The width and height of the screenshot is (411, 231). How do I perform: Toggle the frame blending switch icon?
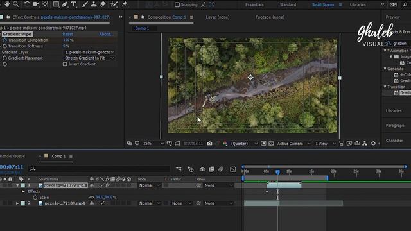pyautogui.click(x=212, y=169)
